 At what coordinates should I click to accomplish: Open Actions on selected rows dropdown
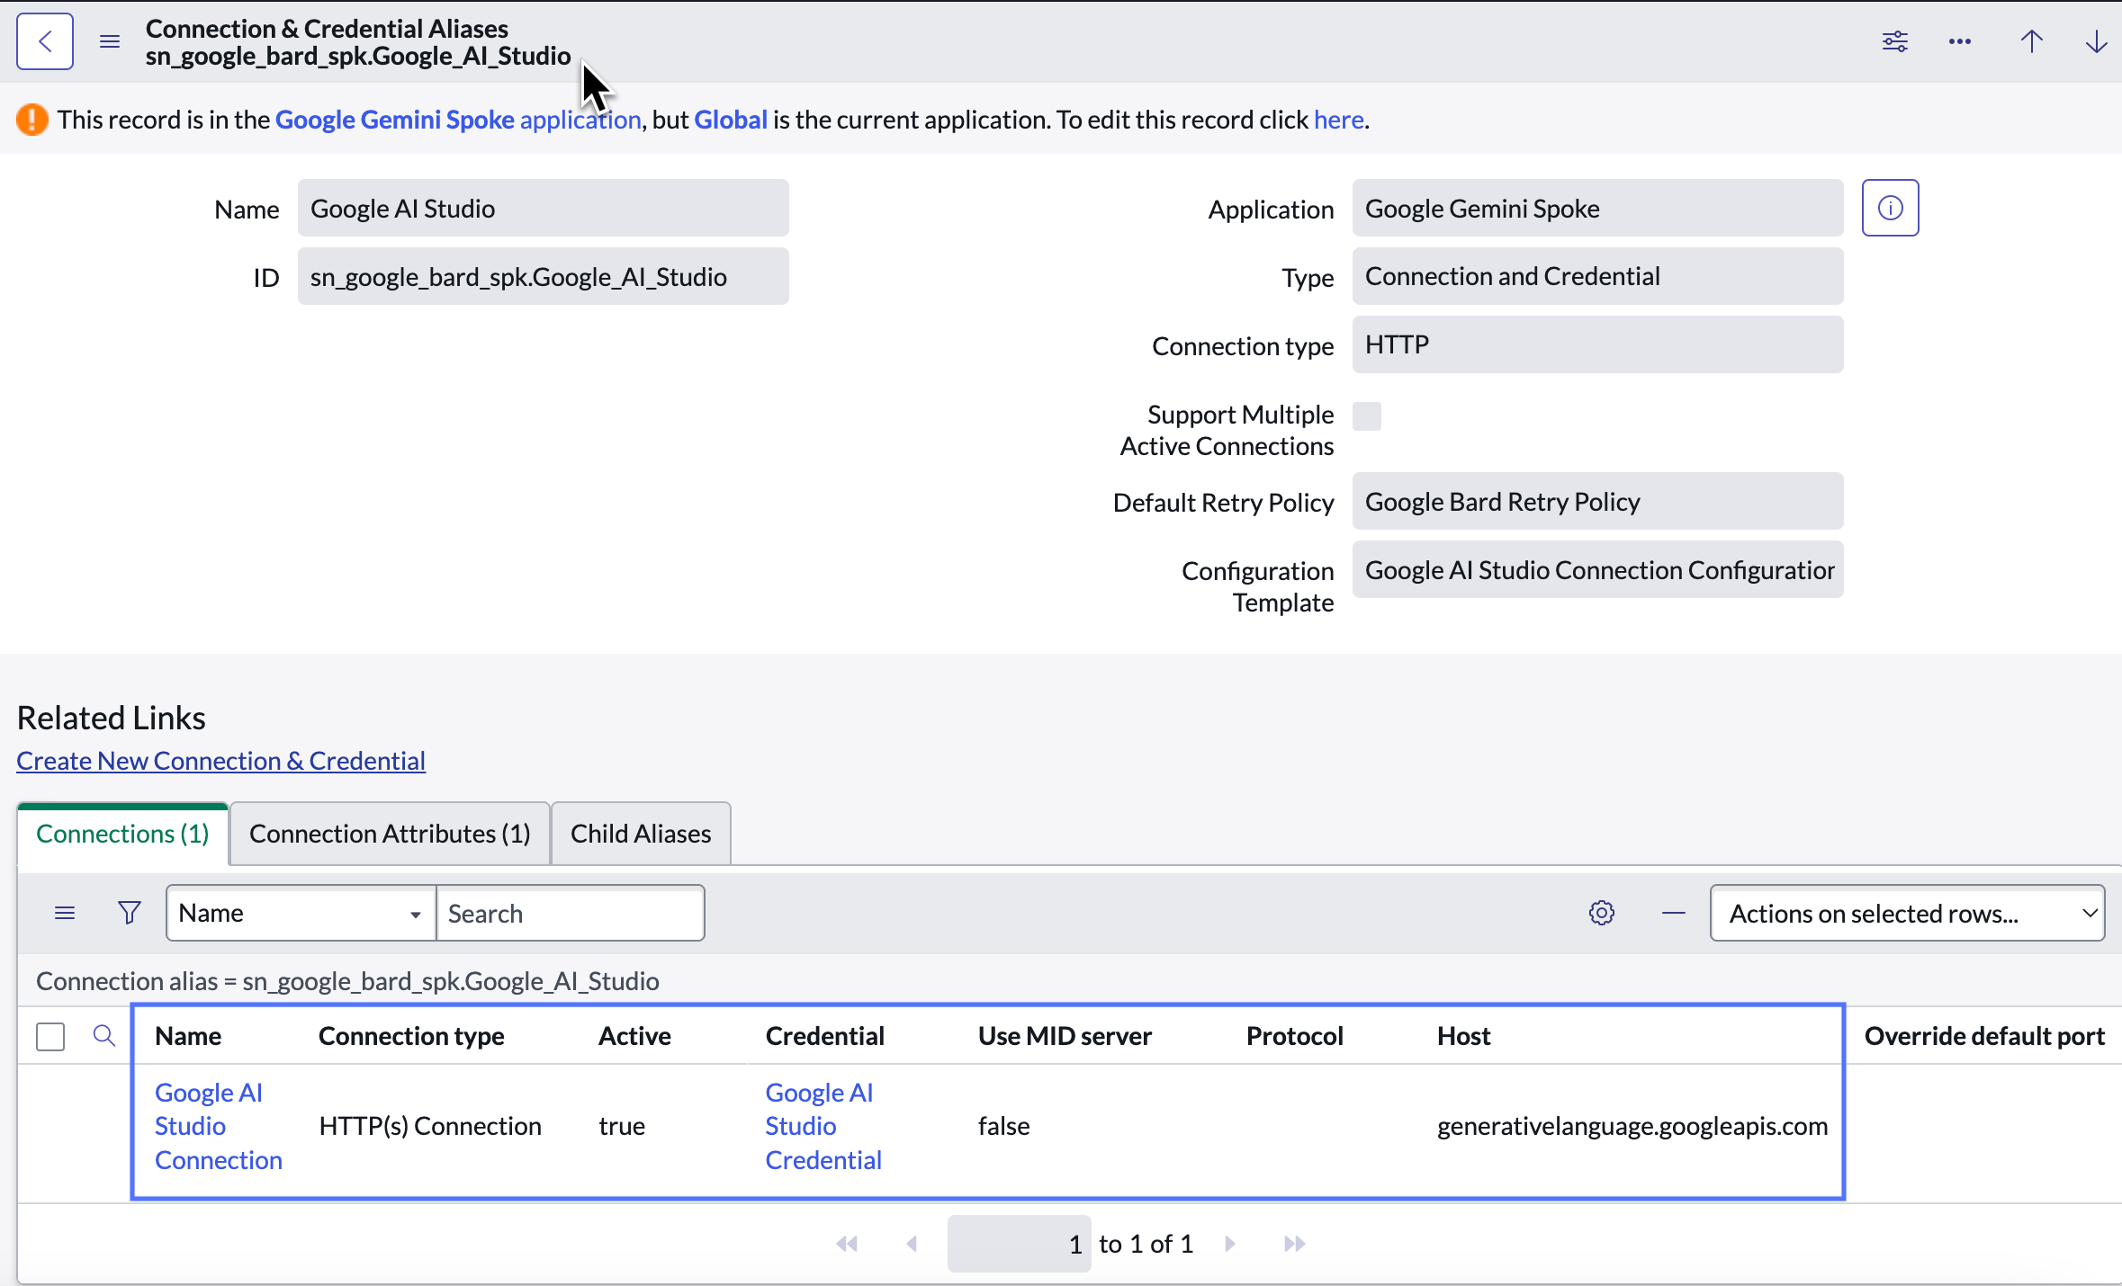(1908, 914)
